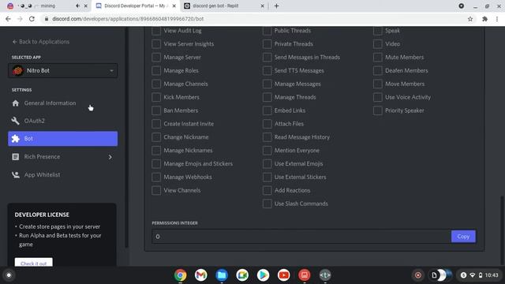Click the browser address bar
The image size is (505, 284).
tap(254, 19)
